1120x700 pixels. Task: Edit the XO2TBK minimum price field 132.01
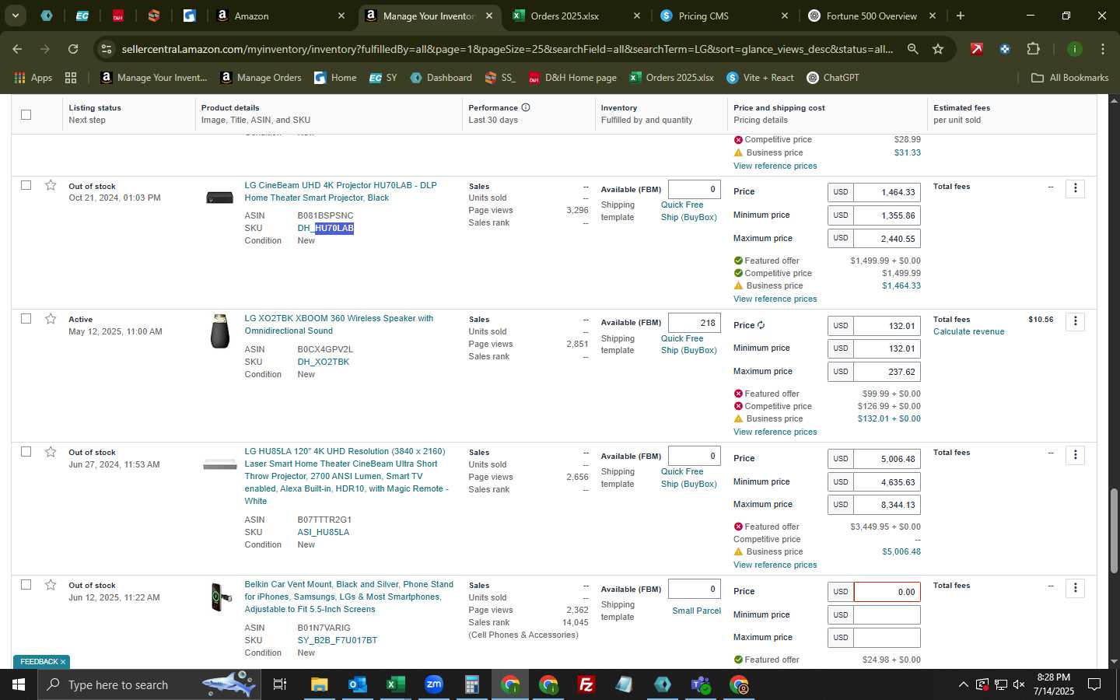tap(887, 348)
